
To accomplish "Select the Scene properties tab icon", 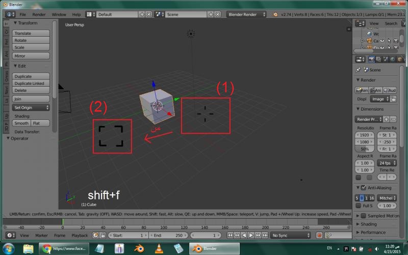I will coord(386,59).
